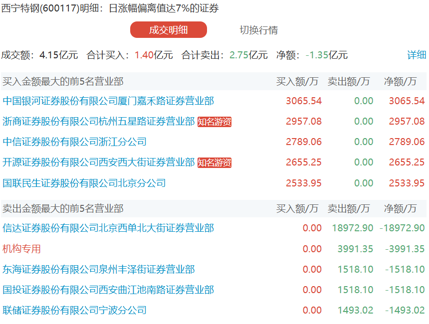Click 卖出额/万 header in the top-sellers table

pos(349,208)
